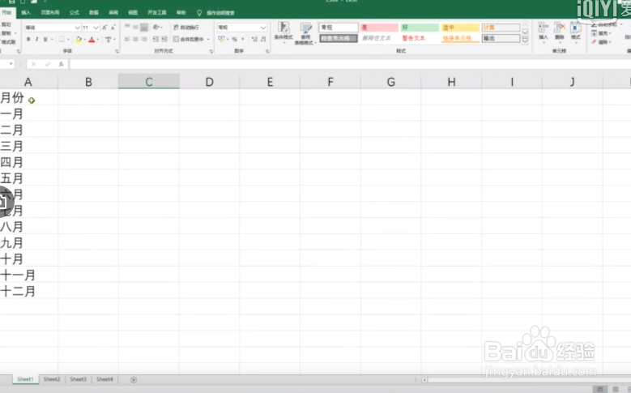Open the Fill (填充) dropdown
This screenshot has height=393, width=631.
[x=602, y=33]
